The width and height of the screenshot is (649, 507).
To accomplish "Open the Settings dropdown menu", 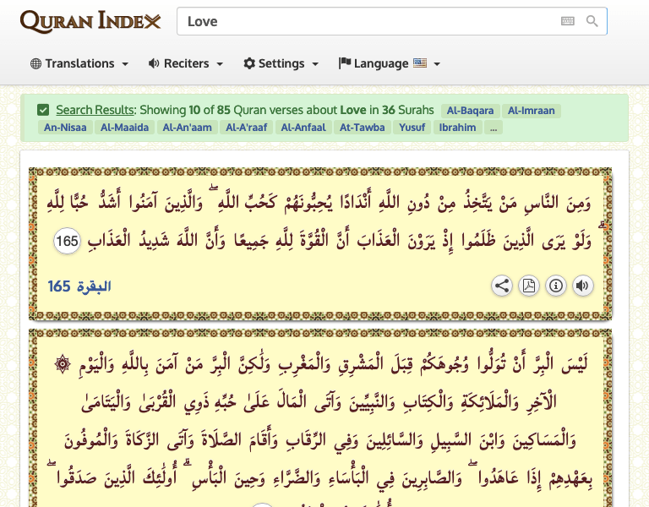I will 281,63.
